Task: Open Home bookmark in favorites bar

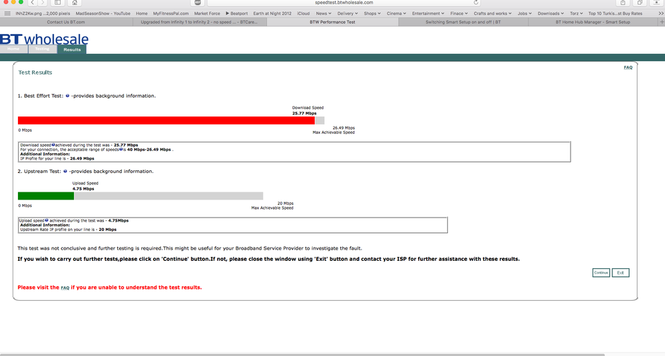Action: point(142,13)
